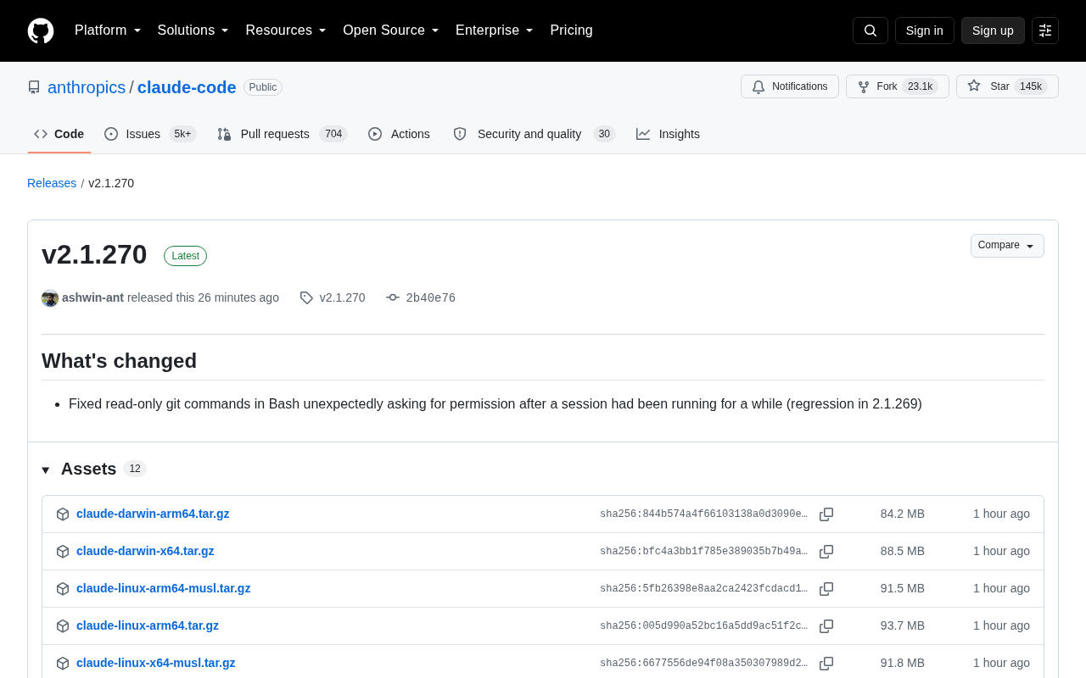The image size is (1086, 678).
Task: Click the Pull requests count 704
Action: pos(333,134)
